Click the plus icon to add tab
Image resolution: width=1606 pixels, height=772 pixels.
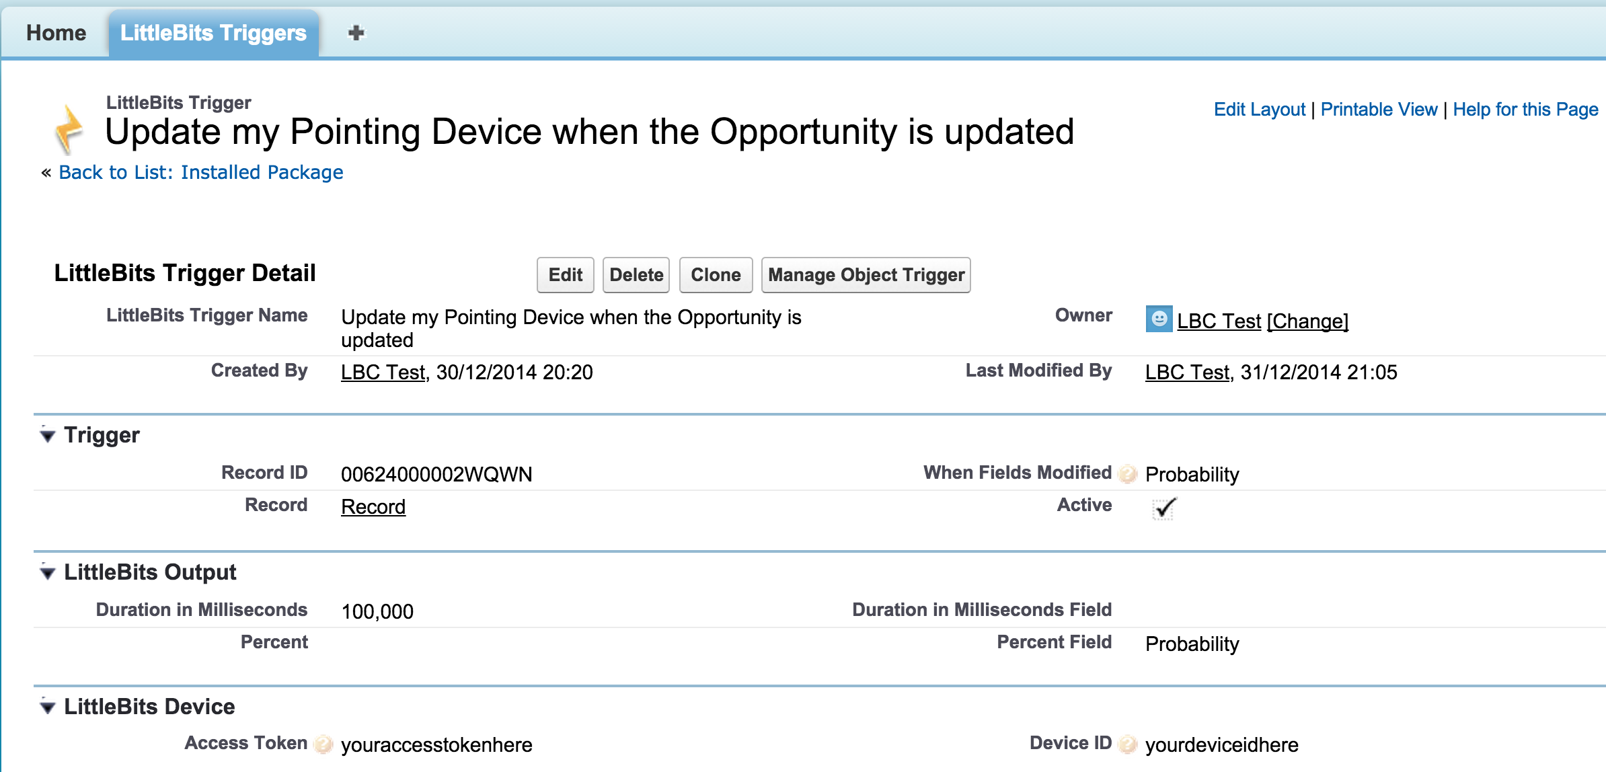click(356, 33)
